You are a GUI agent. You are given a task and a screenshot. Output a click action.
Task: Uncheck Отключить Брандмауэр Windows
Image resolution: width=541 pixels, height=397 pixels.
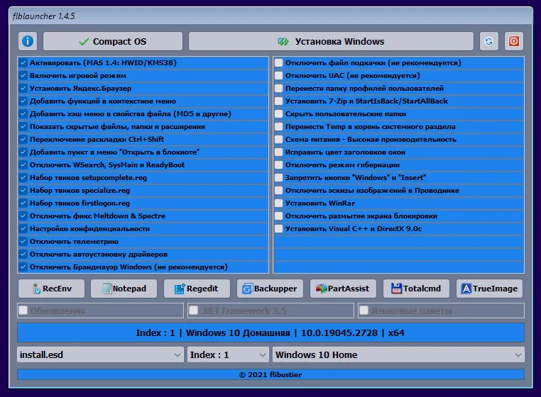pyautogui.click(x=23, y=267)
